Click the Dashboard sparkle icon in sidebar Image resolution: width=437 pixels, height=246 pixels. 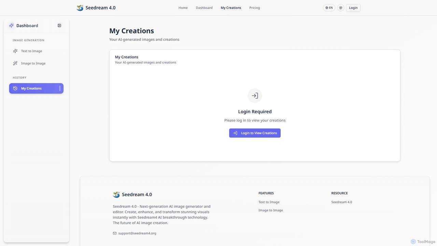tap(11, 26)
